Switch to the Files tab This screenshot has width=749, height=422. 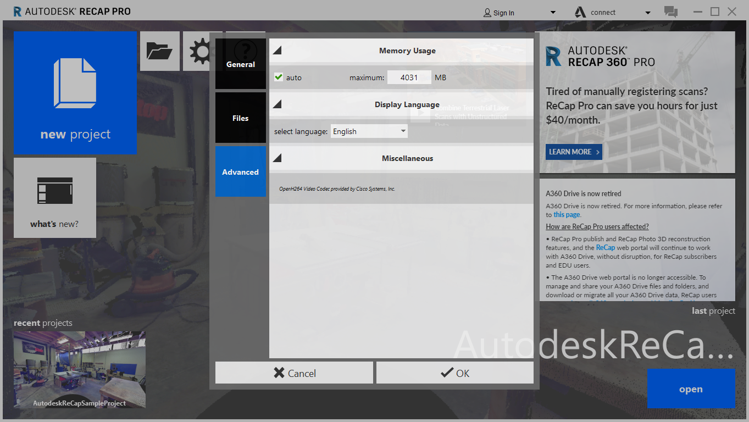[x=241, y=118]
